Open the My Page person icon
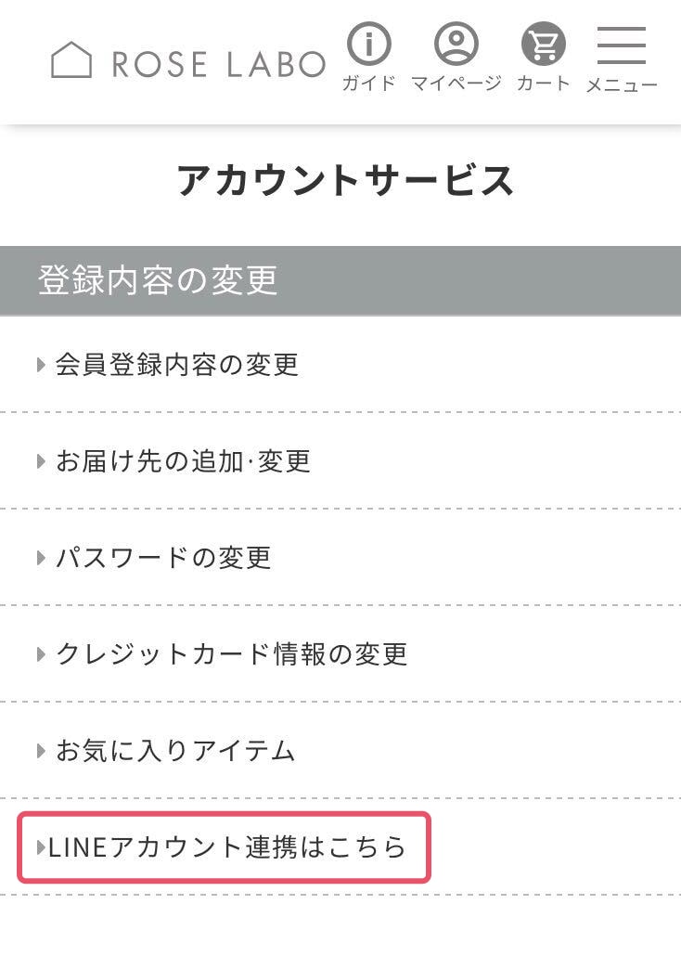The image size is (681, 956). tap(456, 44)
